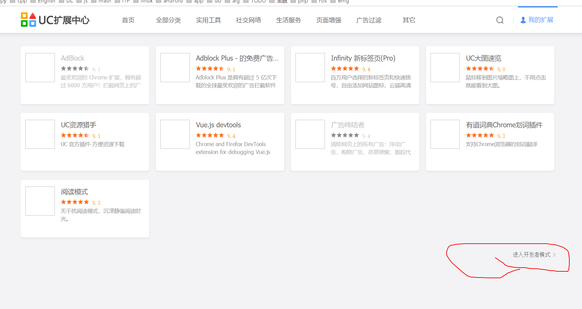Click description 'Adblock Plus 是拥有超过 5 亿次下'

click(236, 77)
